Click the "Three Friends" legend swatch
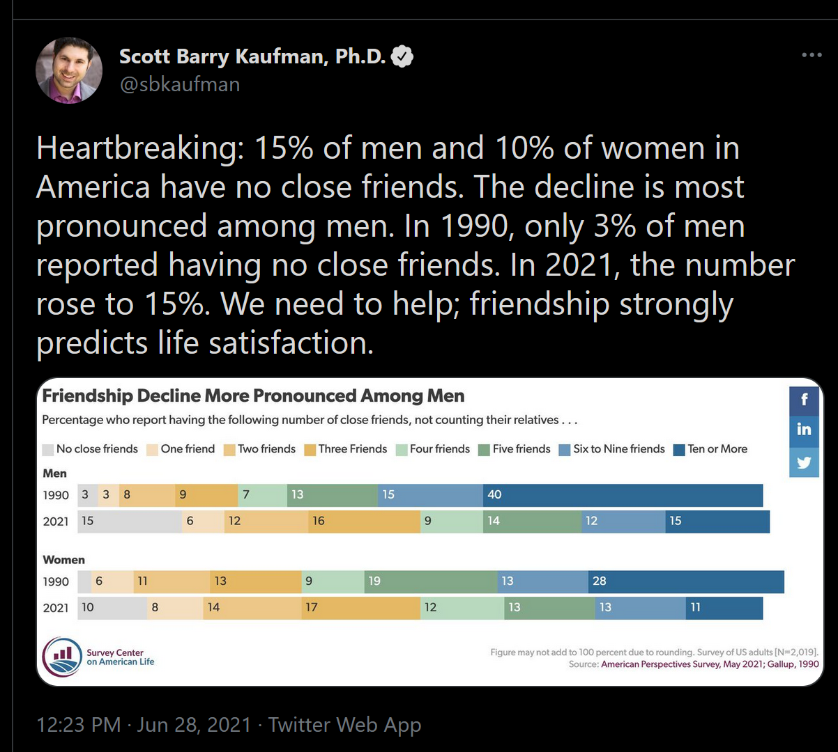 310,449
